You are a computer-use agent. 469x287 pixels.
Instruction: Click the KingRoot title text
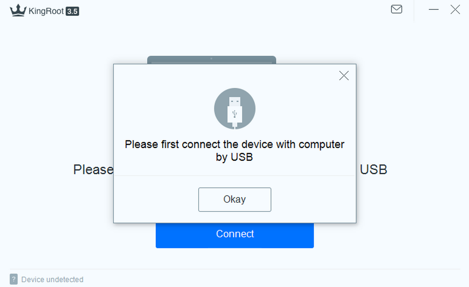(46, 11)
